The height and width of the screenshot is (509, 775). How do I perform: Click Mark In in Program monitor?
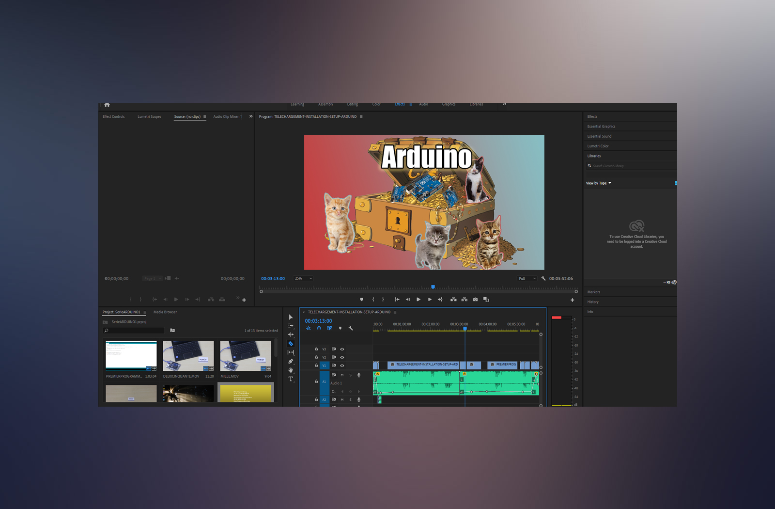[373, 300]
